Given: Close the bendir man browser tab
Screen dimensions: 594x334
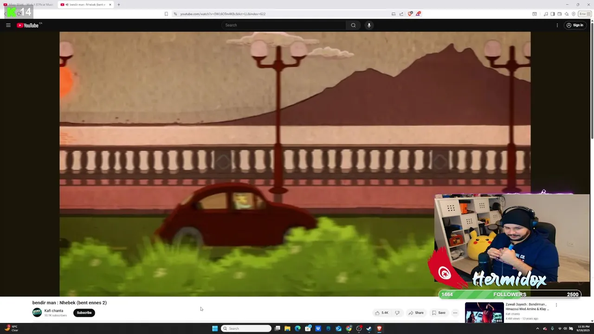Looking at the screenshot, I should click(x=110, y=5).
